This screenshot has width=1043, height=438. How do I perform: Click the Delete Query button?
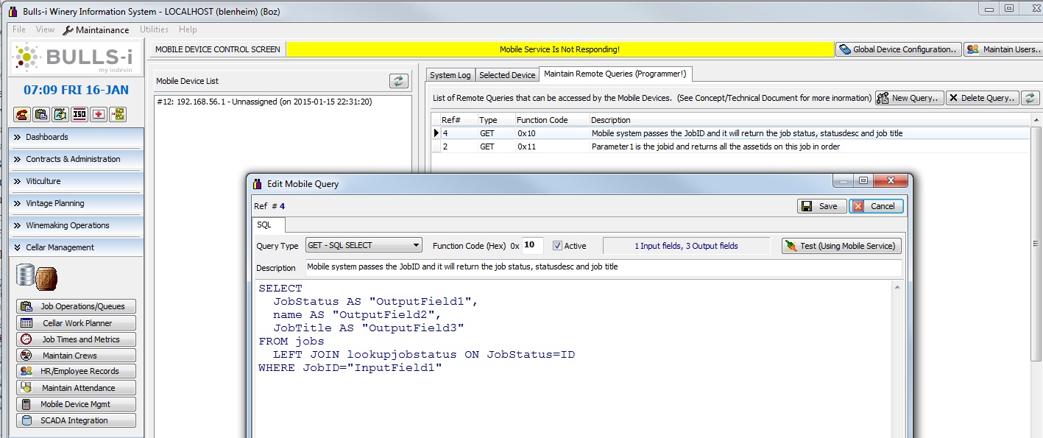pyautogui.click(x=983, y=98)
